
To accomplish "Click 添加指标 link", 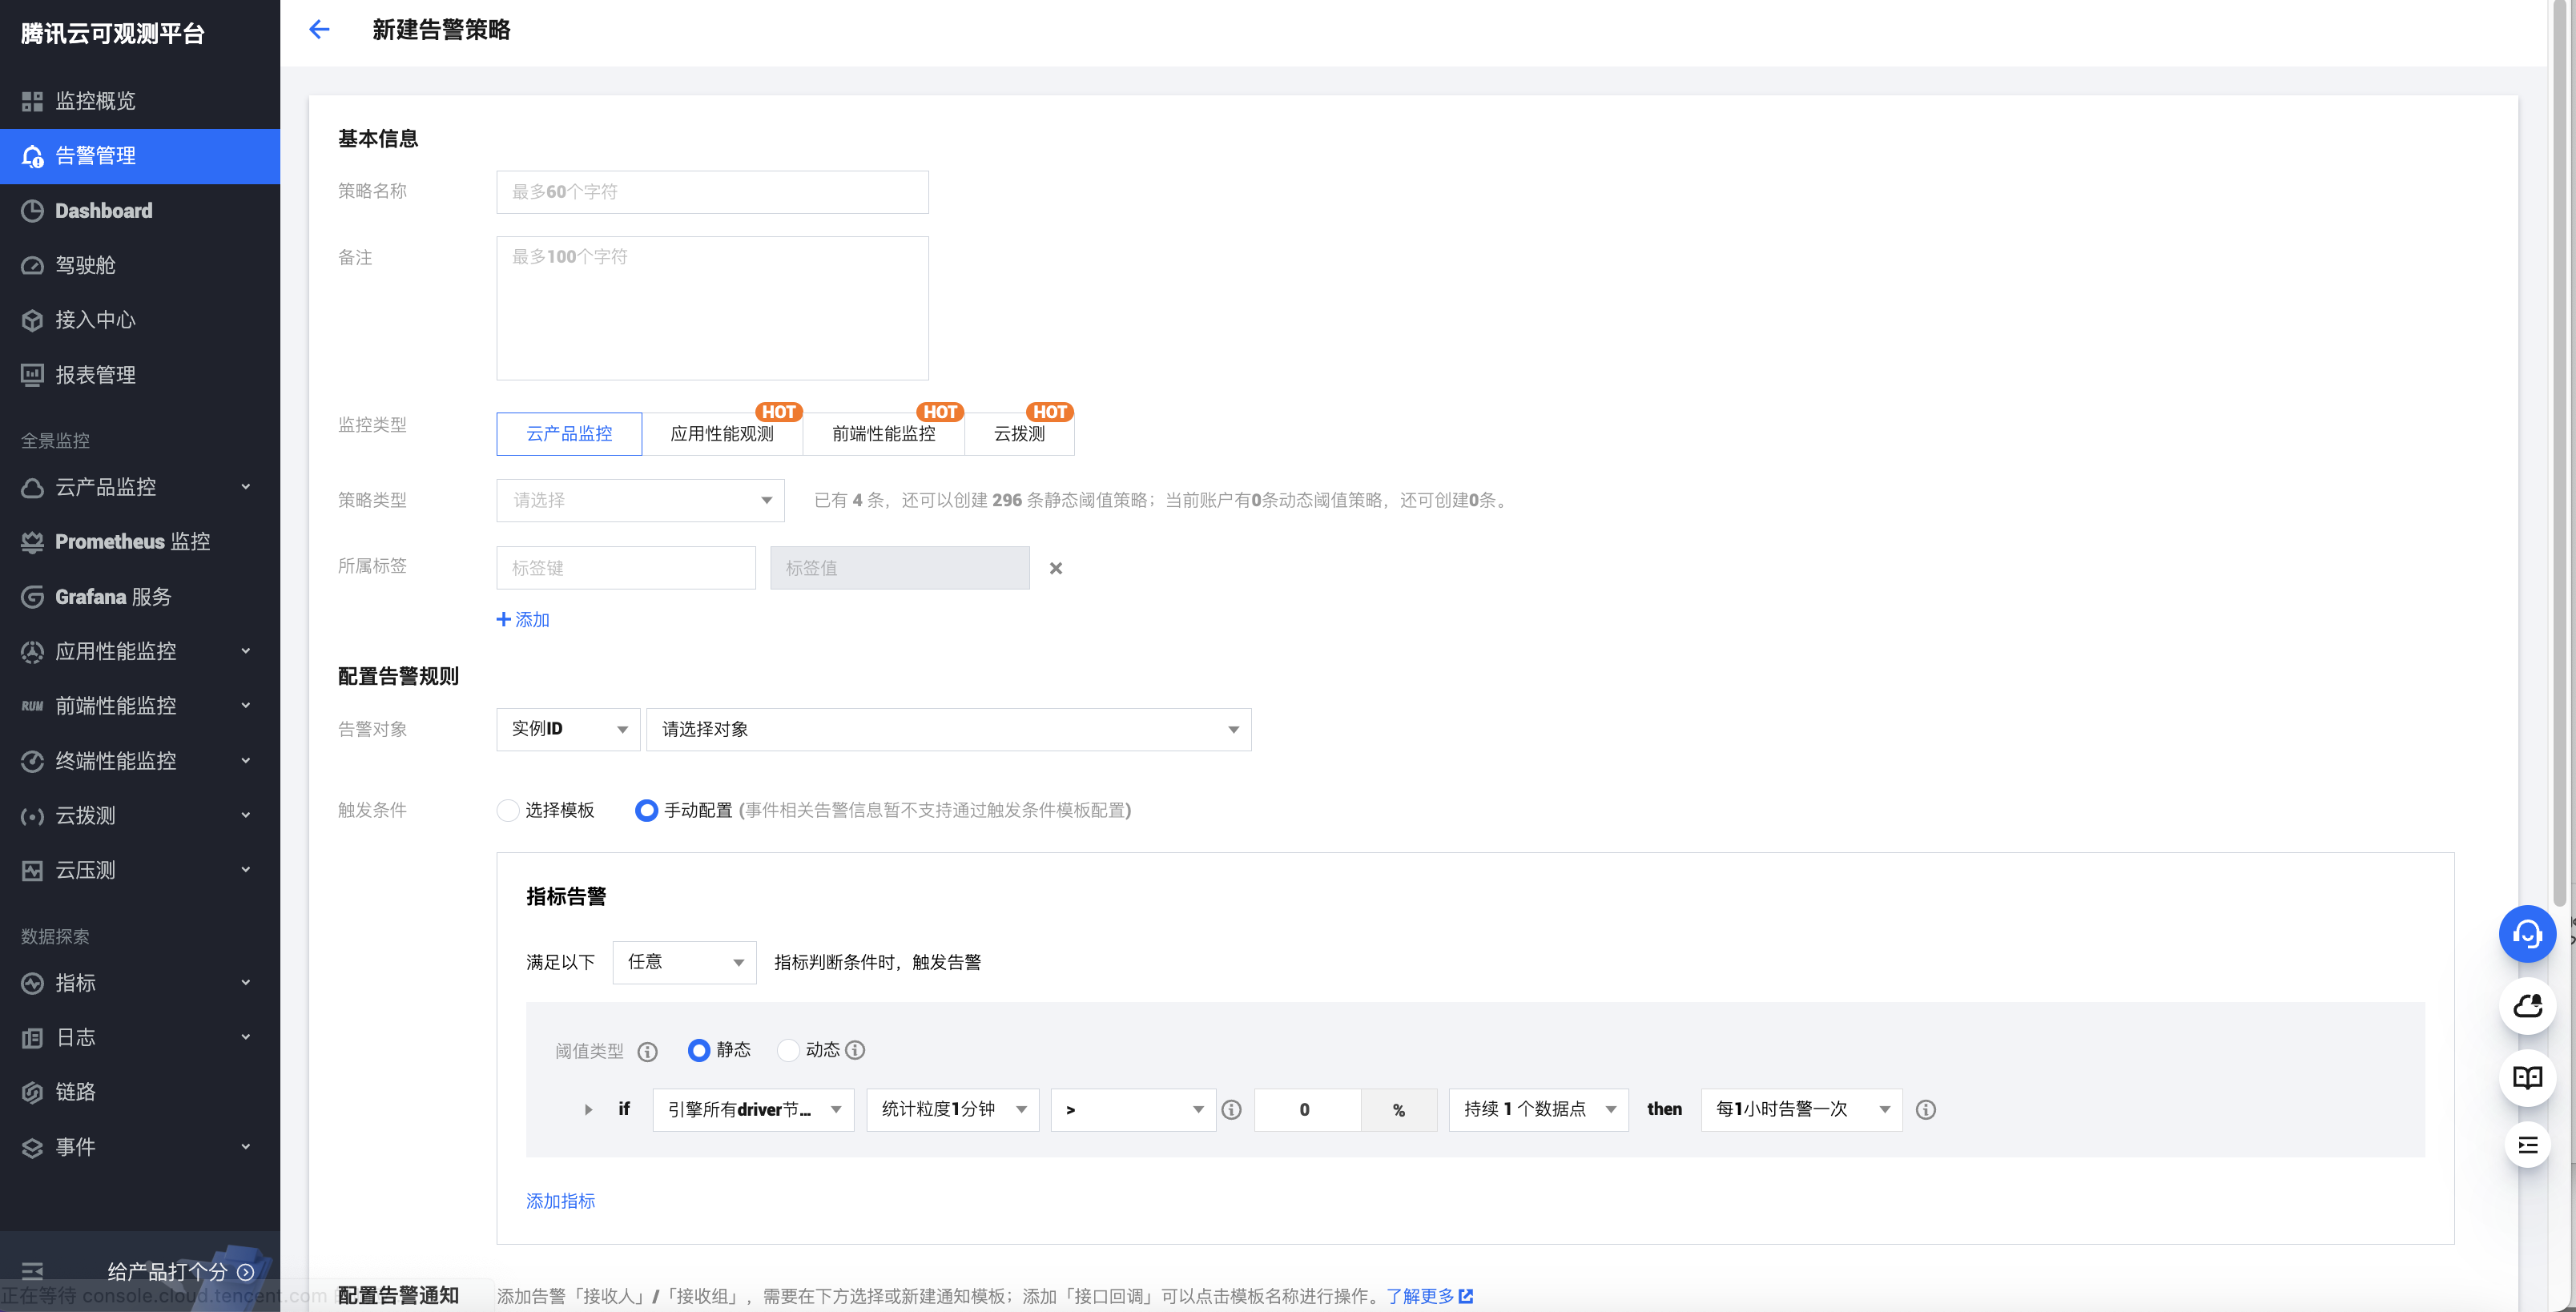I will 560,1201.
